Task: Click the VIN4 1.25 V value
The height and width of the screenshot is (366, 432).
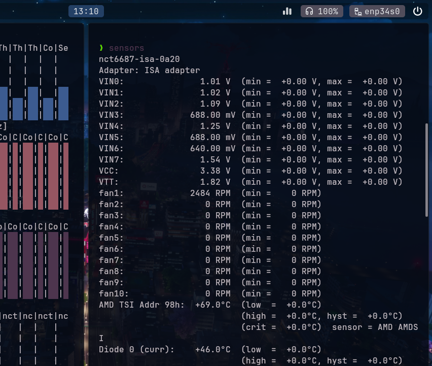Action: 215,126
